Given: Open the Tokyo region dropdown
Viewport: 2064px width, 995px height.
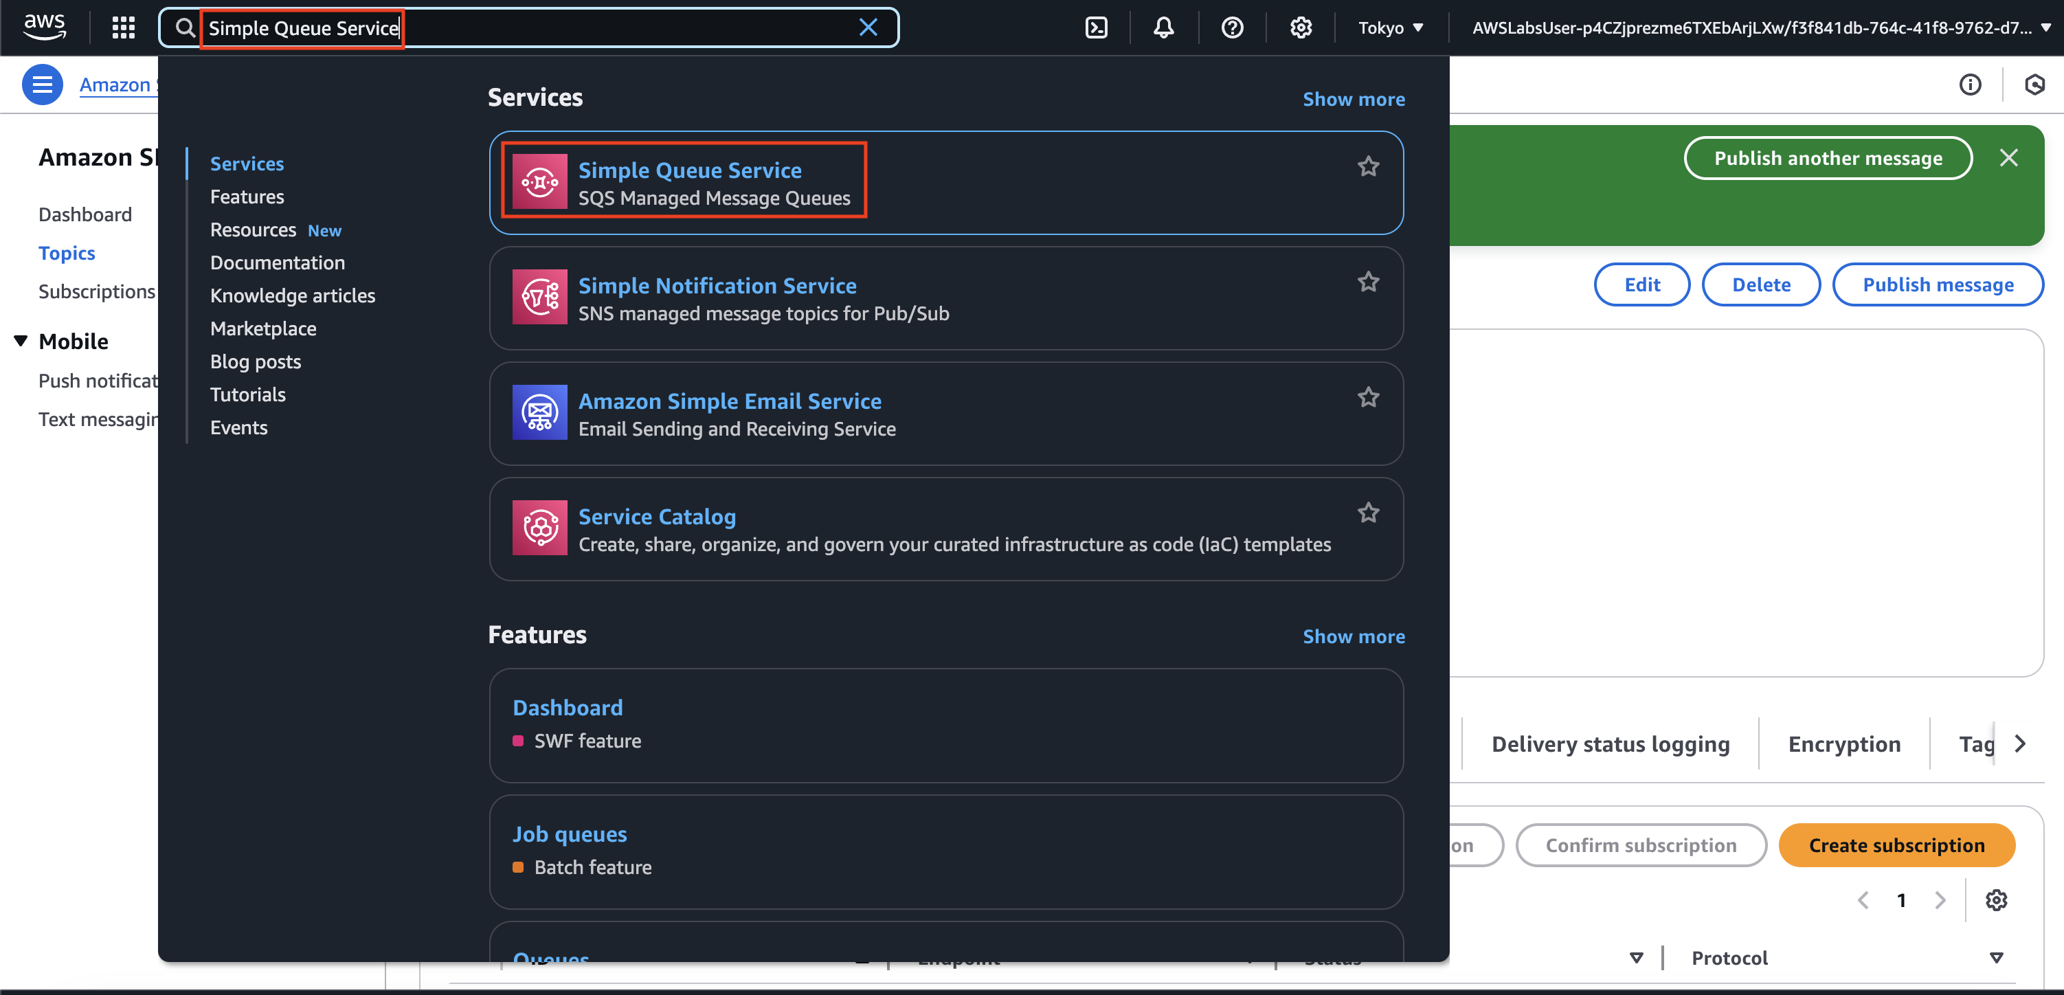Looking at the screenshot, I should point(1390,28).
